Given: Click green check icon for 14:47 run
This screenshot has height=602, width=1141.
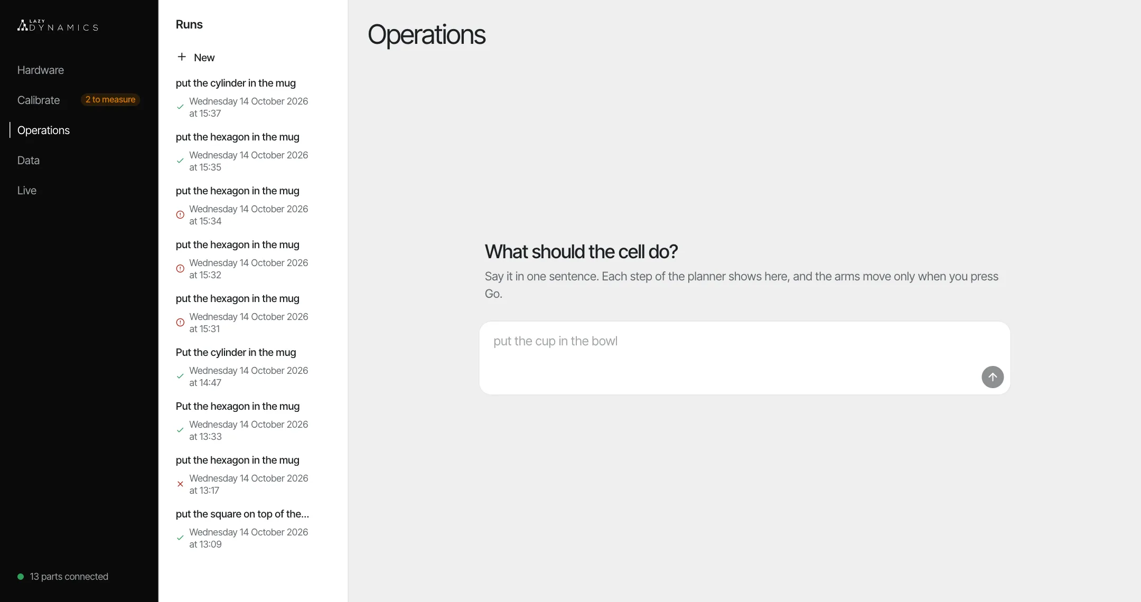Looking at the screenshot, I should [x=180, y=377].
